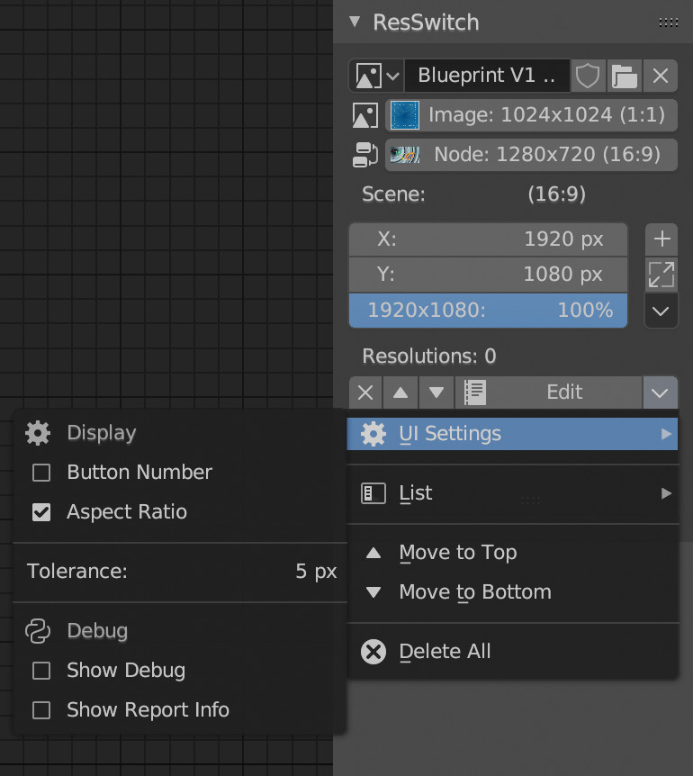Move resolution up with the up-triangle icon
The height and width of the screenshot is (776, 693).
tap(400, 393)
